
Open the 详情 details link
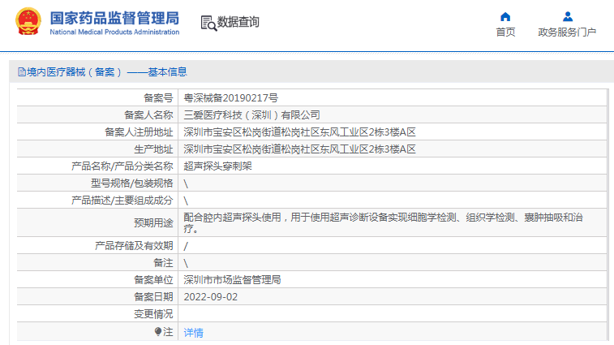pyautogui.click(x=193, y=333)
